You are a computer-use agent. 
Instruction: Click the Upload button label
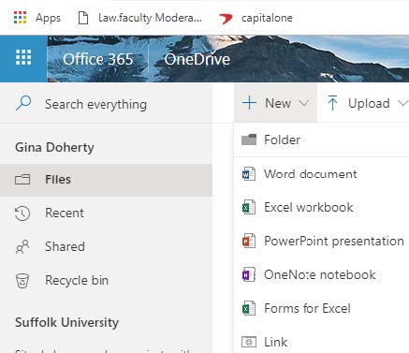click(369, 103)
